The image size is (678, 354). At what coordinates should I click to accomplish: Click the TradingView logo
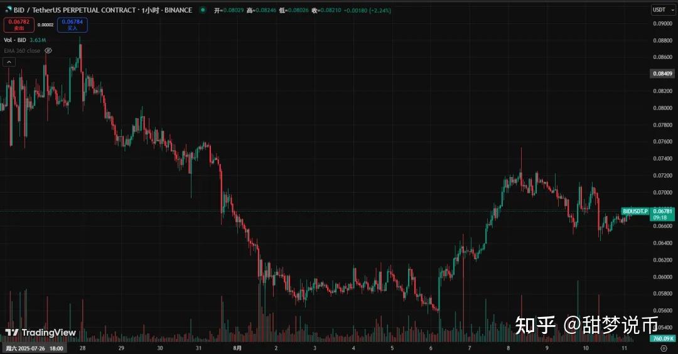(40, 333)
